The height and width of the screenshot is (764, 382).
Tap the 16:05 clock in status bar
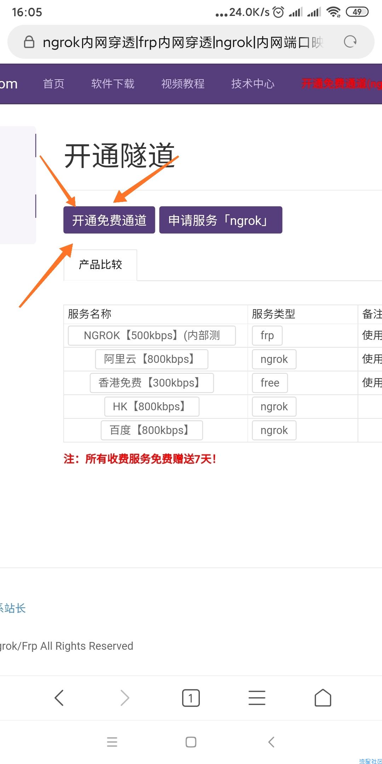coord(27,12)
